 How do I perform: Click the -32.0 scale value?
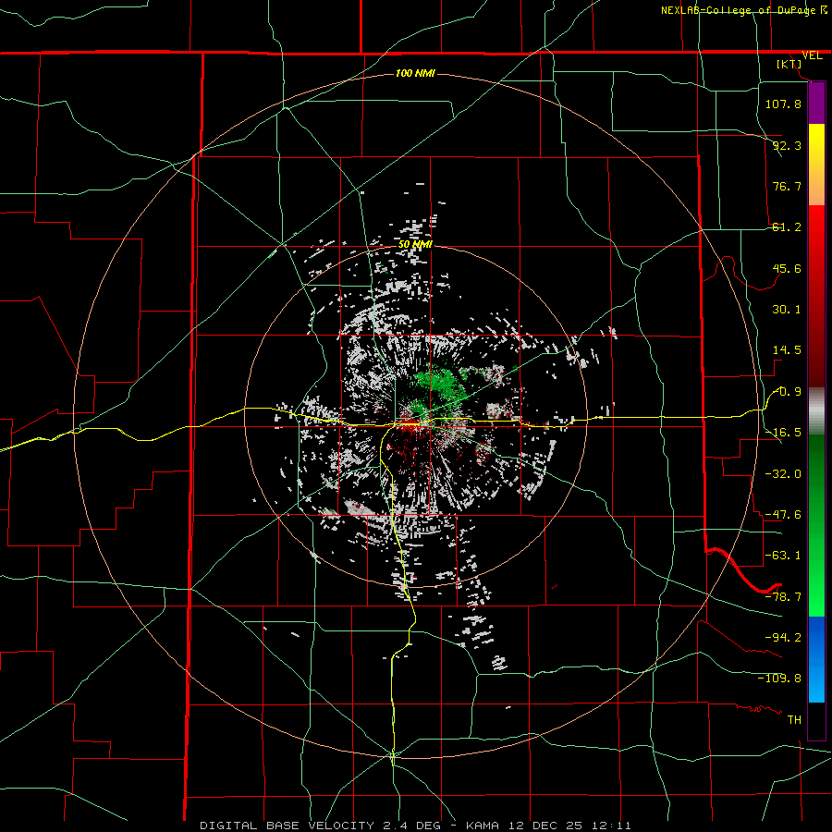[783, 474]
